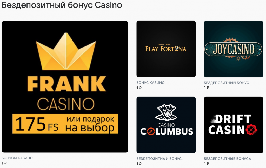
Task: Open the JoyCasino steampunk logo tile
Action: coord(234,49)
